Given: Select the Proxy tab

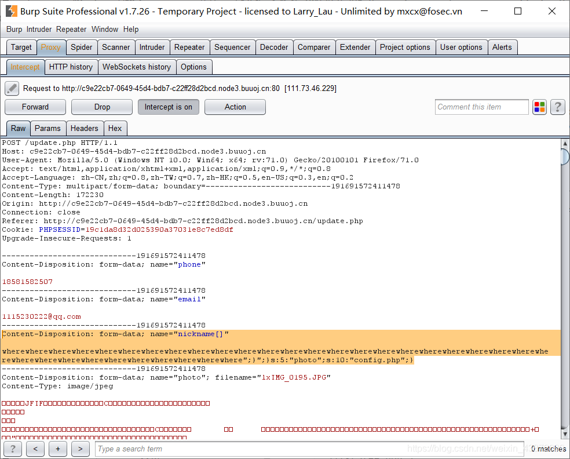Looking at the screenshot, I should [x=51, y=48].
